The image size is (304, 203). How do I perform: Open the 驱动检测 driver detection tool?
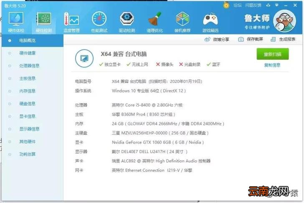coord(127,22)
